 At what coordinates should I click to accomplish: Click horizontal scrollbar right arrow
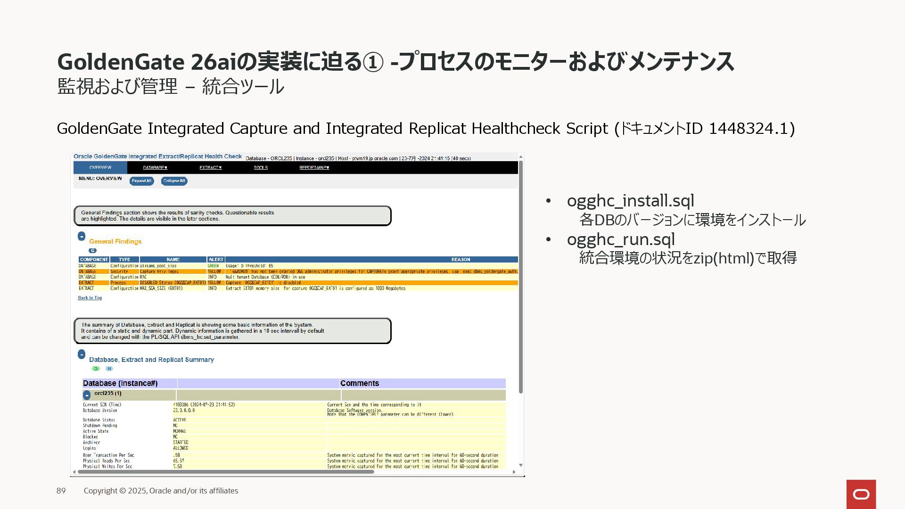click(x=514, y=472)
